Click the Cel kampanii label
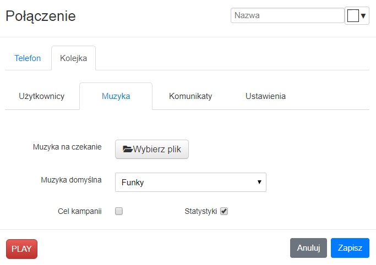 click(x=80, y=211)
